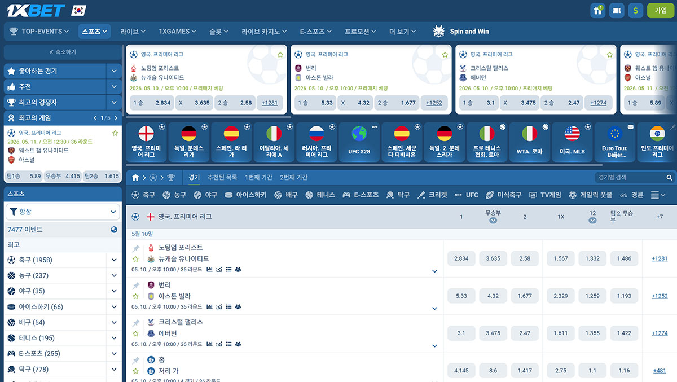Star the 번리 vs 아스톤 빌라 list row
This screenshot has width=677, height=382.
pos(135,296)
